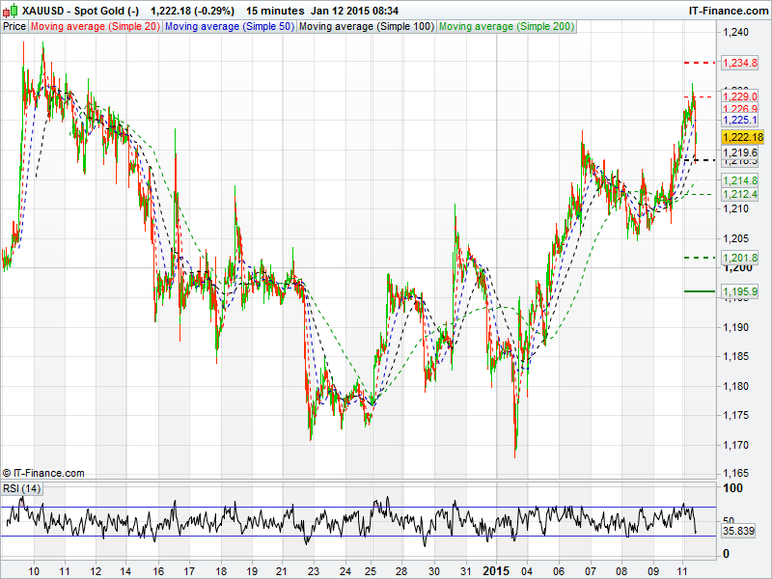This screenshot has height=579, width=772.
Task: Click the 15 minutes timeframe label
Action: [275, 11]
